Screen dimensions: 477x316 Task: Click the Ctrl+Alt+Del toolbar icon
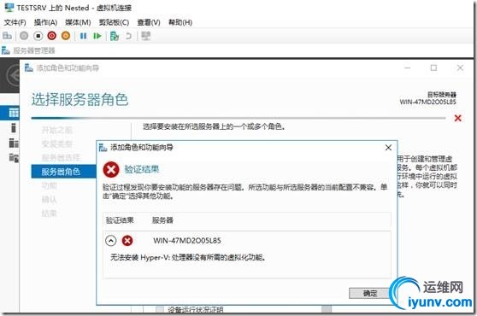7,36
